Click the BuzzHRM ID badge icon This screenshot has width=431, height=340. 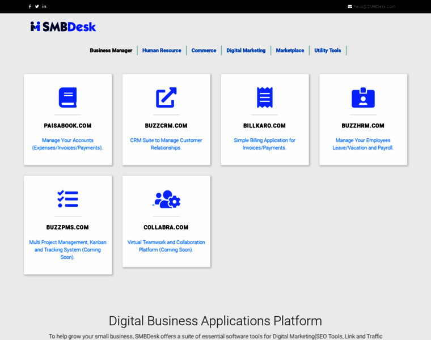[x=363, y=97]
